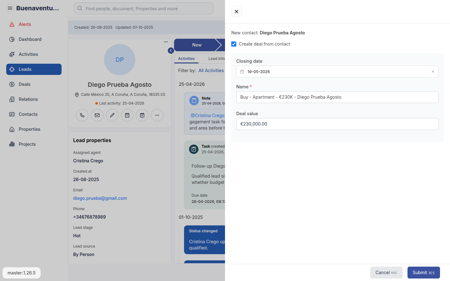This screenshot has width=450, height=281.
Task: Click the Hot lead stage value
Action: coord(77,236)
